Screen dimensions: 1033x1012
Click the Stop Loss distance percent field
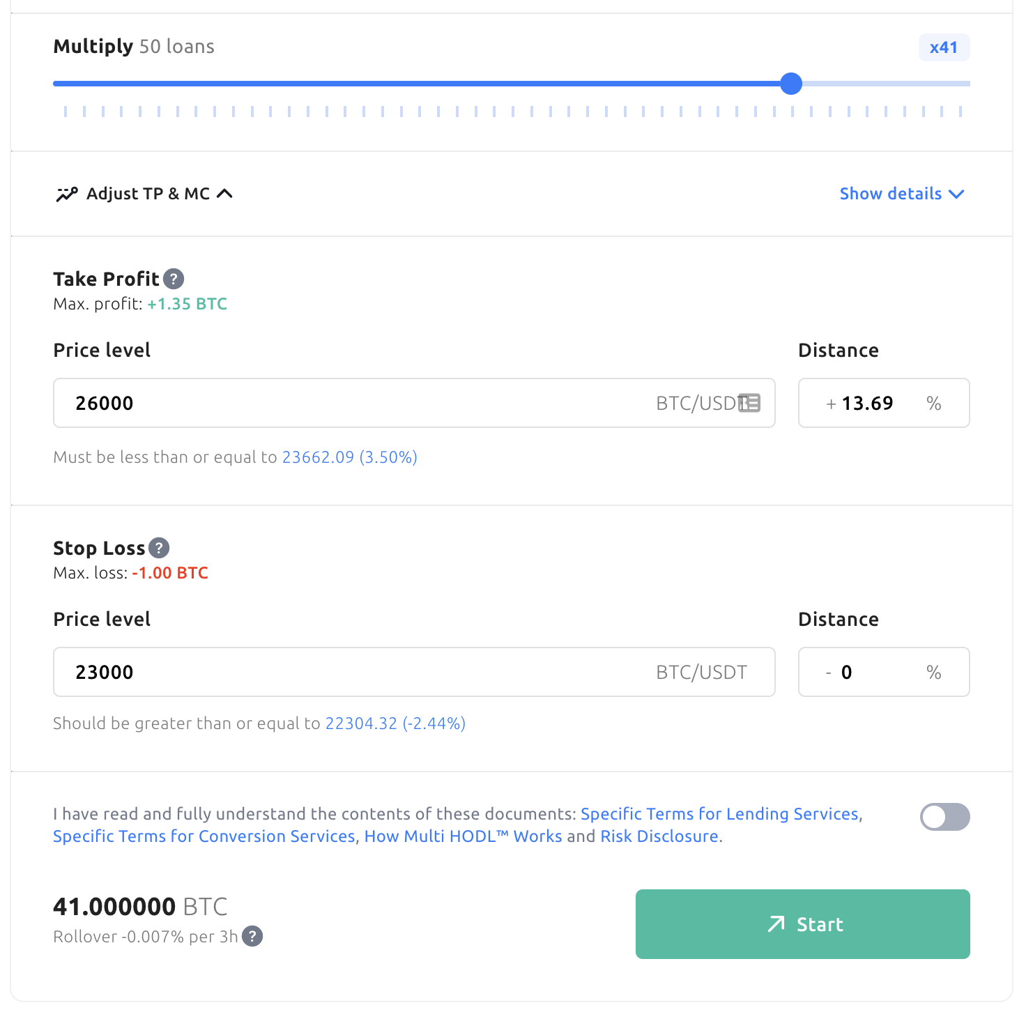884,672
